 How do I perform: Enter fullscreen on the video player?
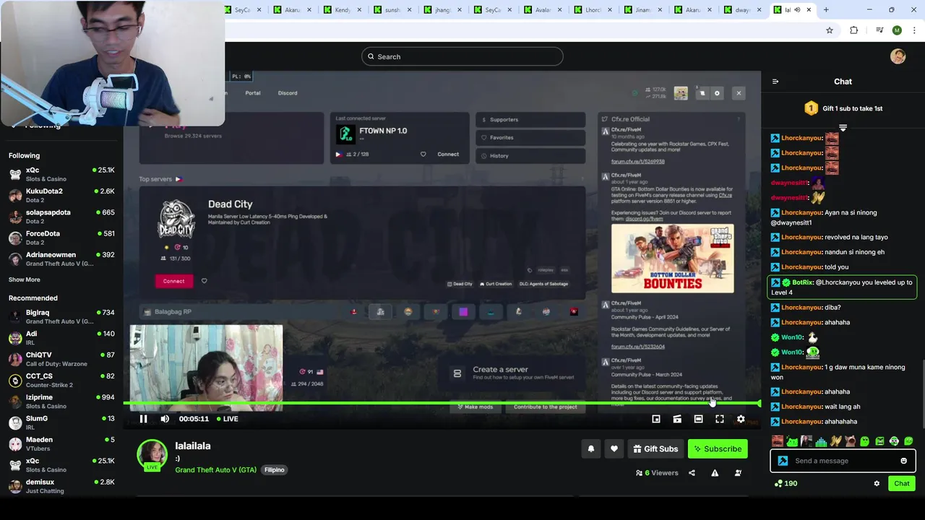(720, 419)
